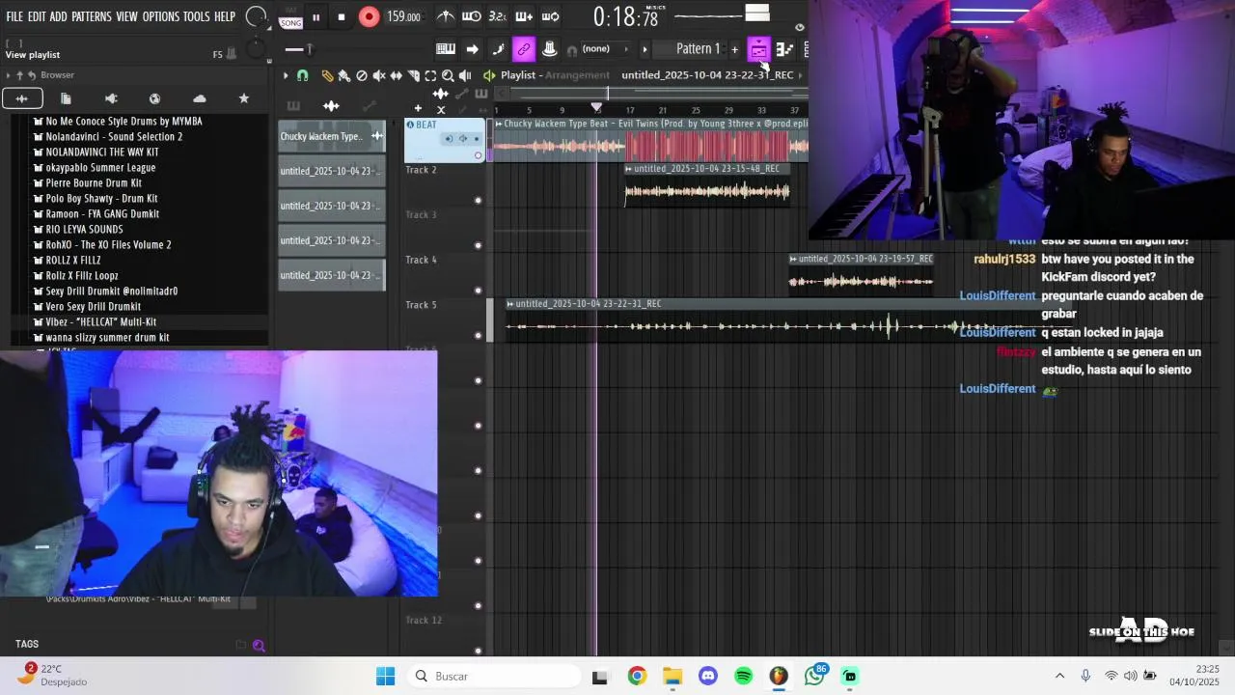The image size is (1235, 695).
Task: Expand Vibez - "HELLCAT" Multi-Kit folder
Action: pos(100,322)
